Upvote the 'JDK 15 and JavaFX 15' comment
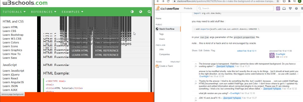Viewport: 303px width, 102px height. point(196,98)
